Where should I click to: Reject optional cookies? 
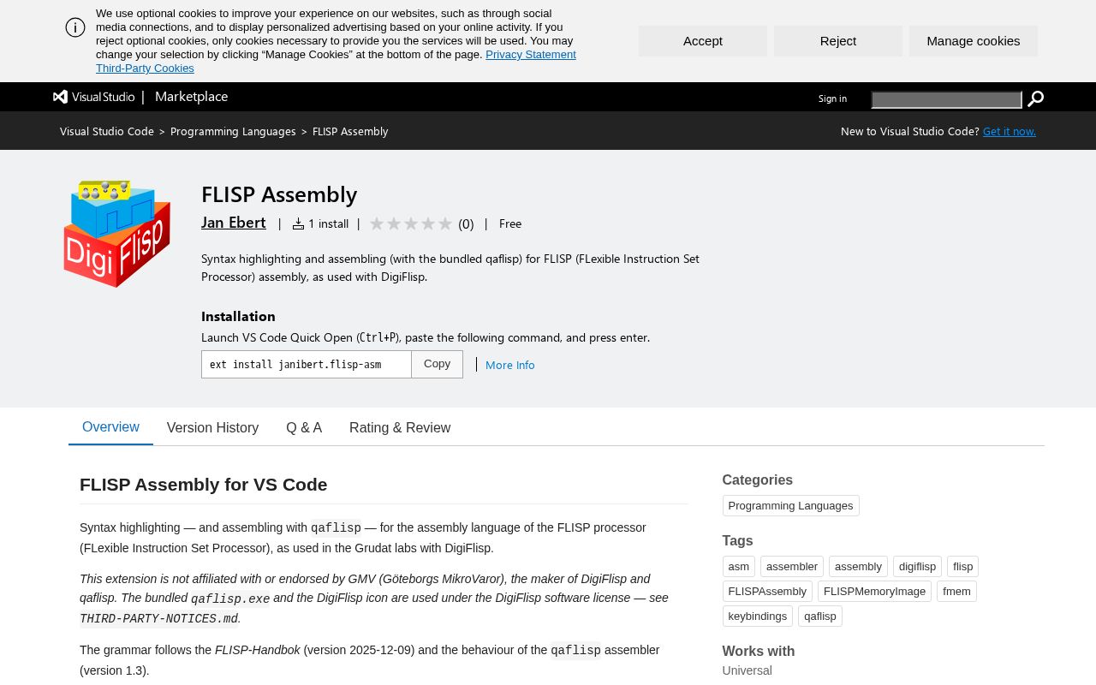click(x=838, y=41)
